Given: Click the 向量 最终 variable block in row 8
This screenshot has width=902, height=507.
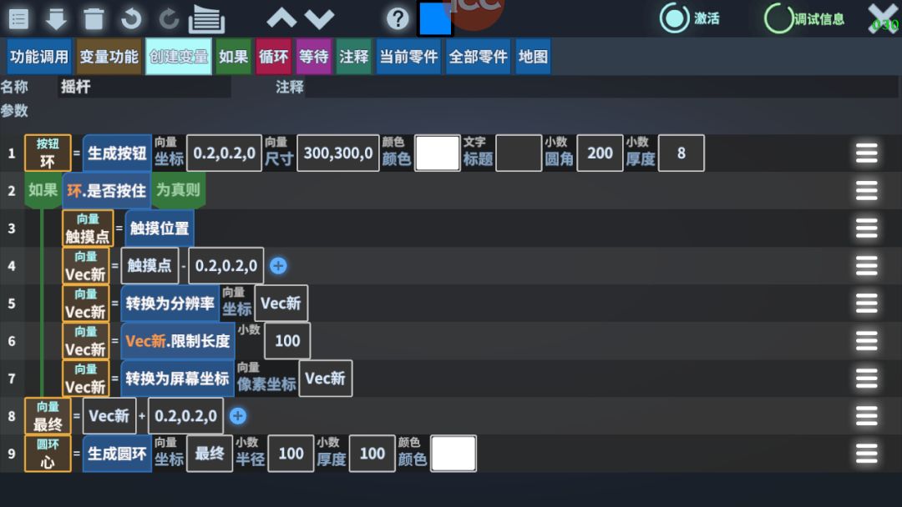Looking at the screenshot, I should pyautogui.click(x=48, y=416).
